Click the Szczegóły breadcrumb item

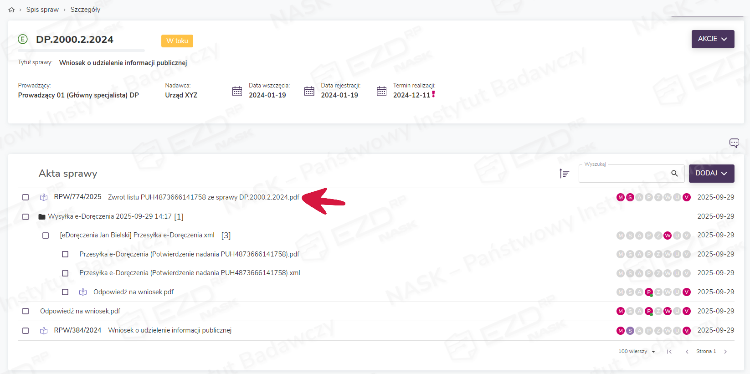click(x=85, y=10)
